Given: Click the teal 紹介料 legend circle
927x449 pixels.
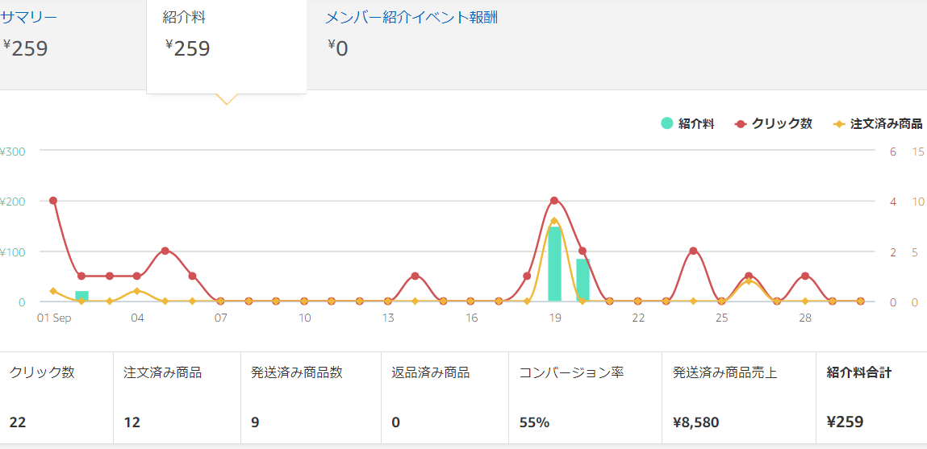Looking at the screenshot, I should point(667,123).
